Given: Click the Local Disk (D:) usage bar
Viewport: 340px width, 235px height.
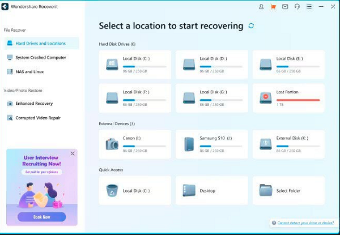Looking at the screenshot, I should tap(221, 66).
